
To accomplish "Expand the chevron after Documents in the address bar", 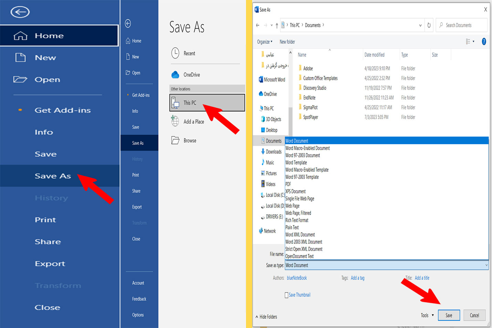I will [x=323, y=25].
